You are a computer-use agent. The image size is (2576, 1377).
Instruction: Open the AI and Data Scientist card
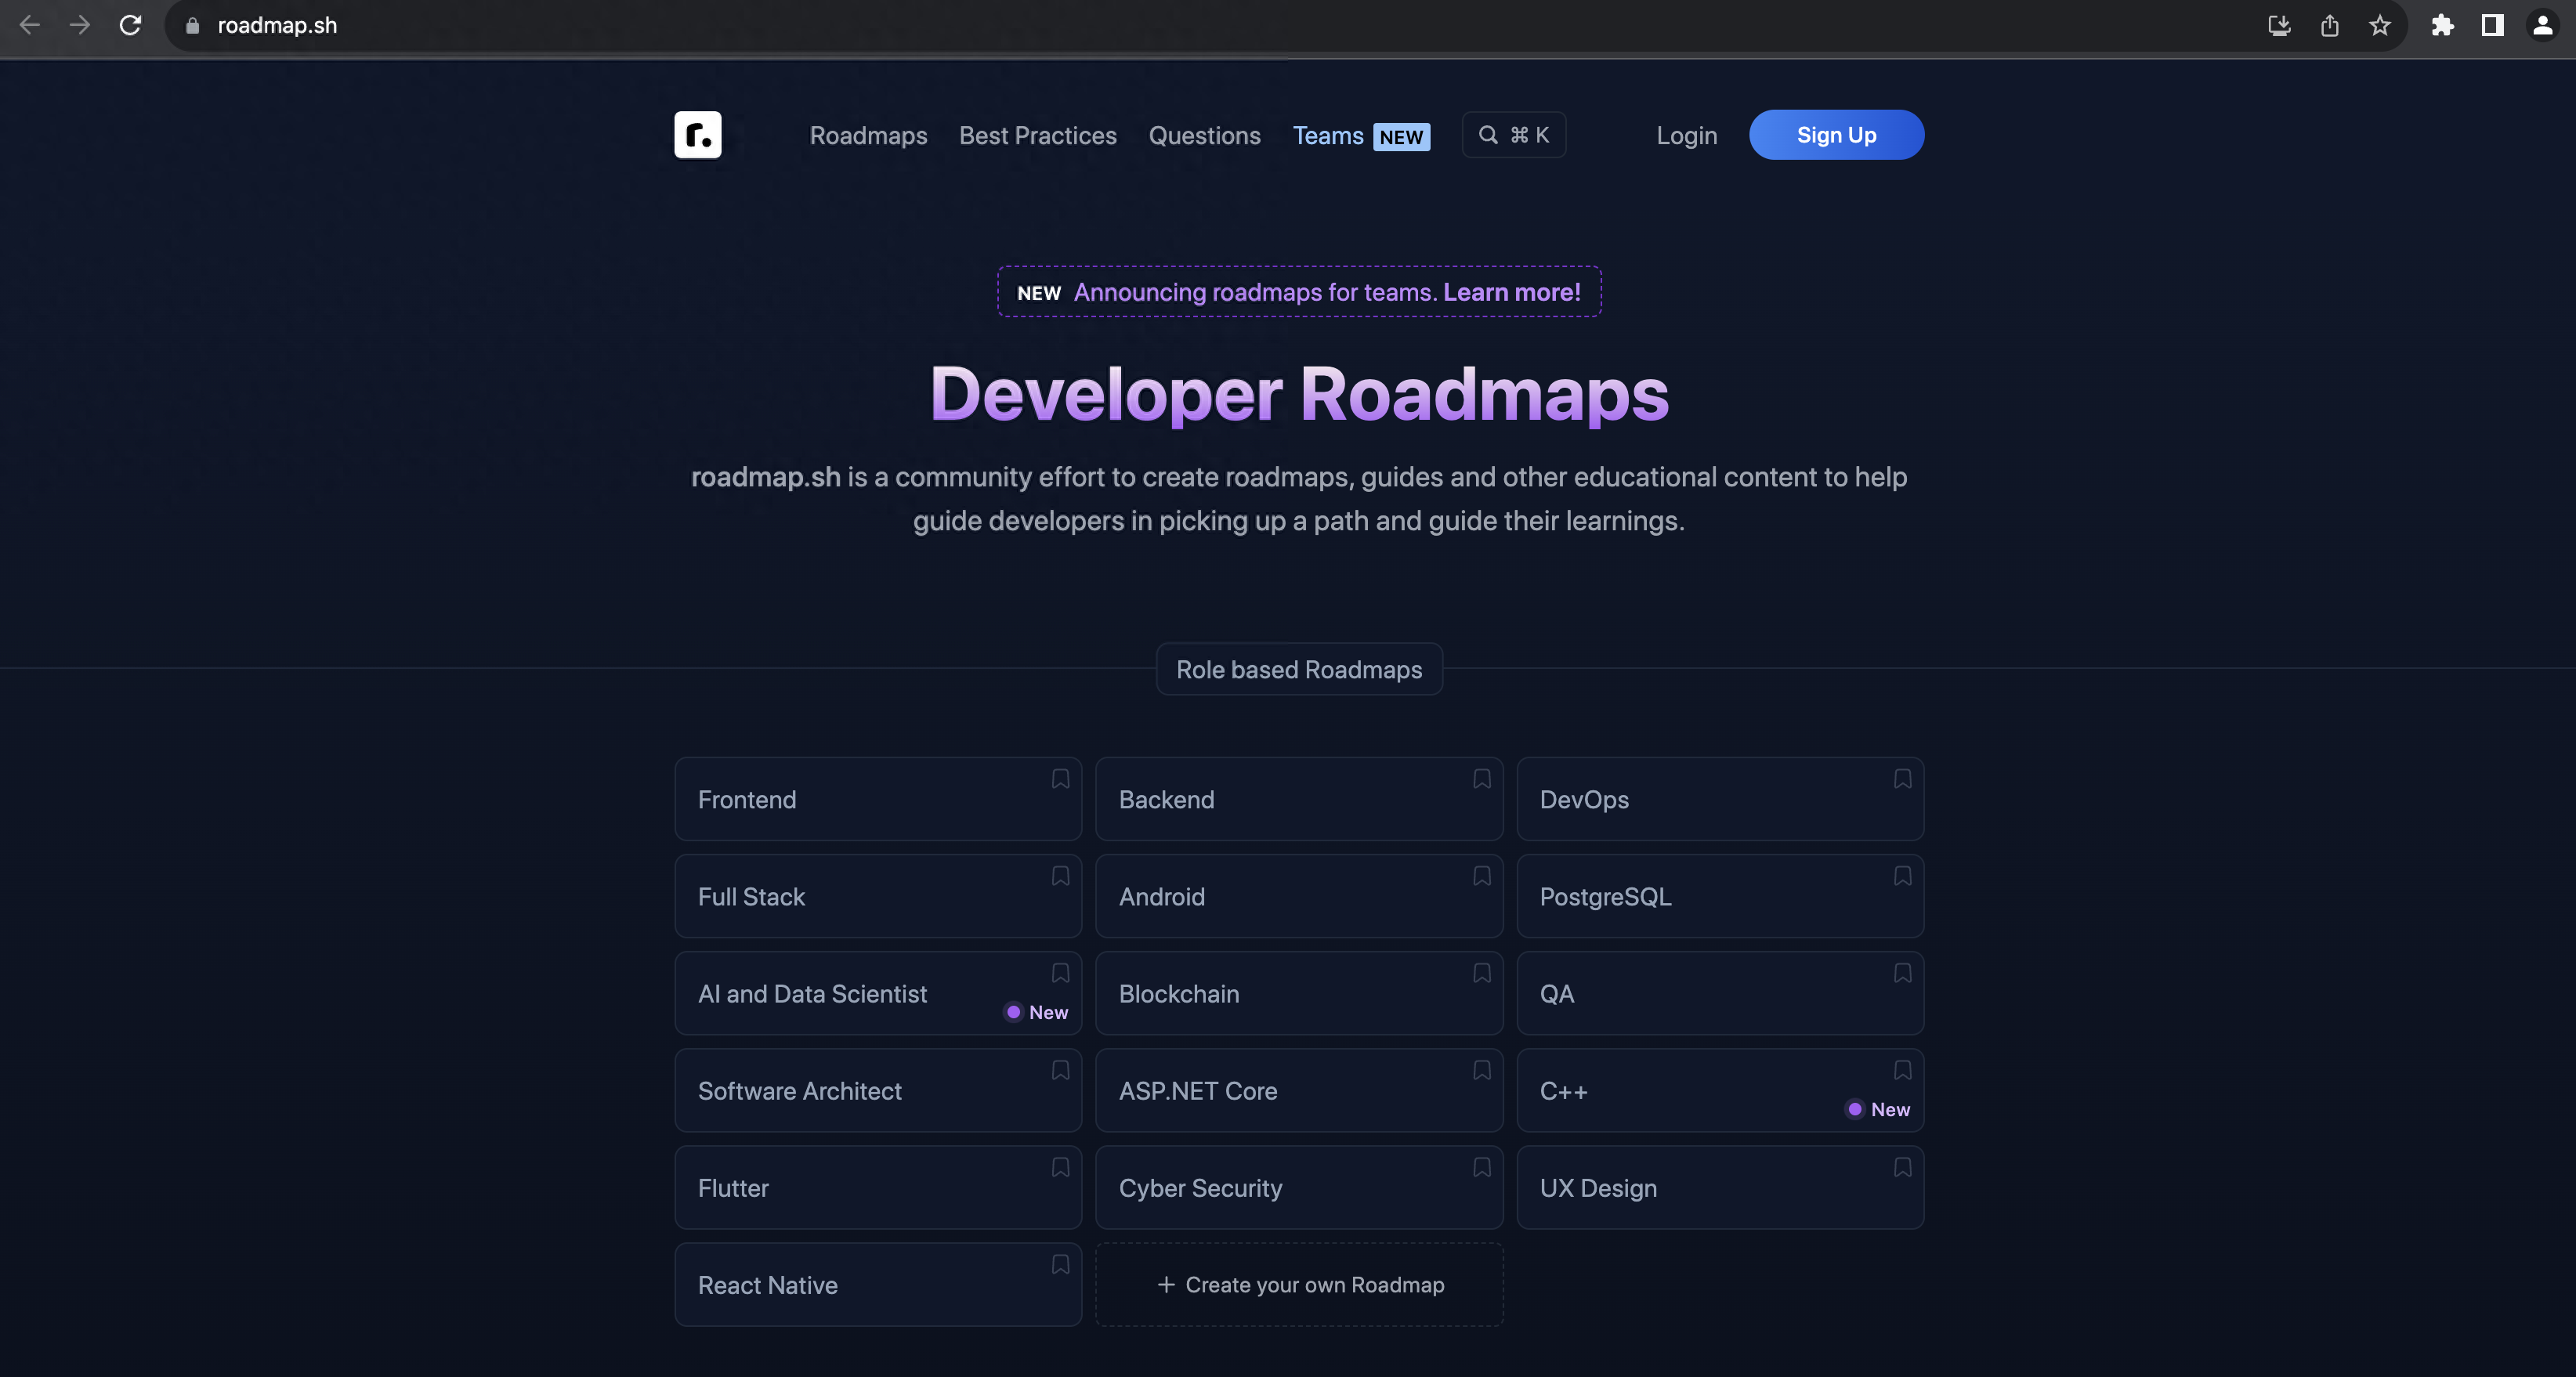(878, 993)
